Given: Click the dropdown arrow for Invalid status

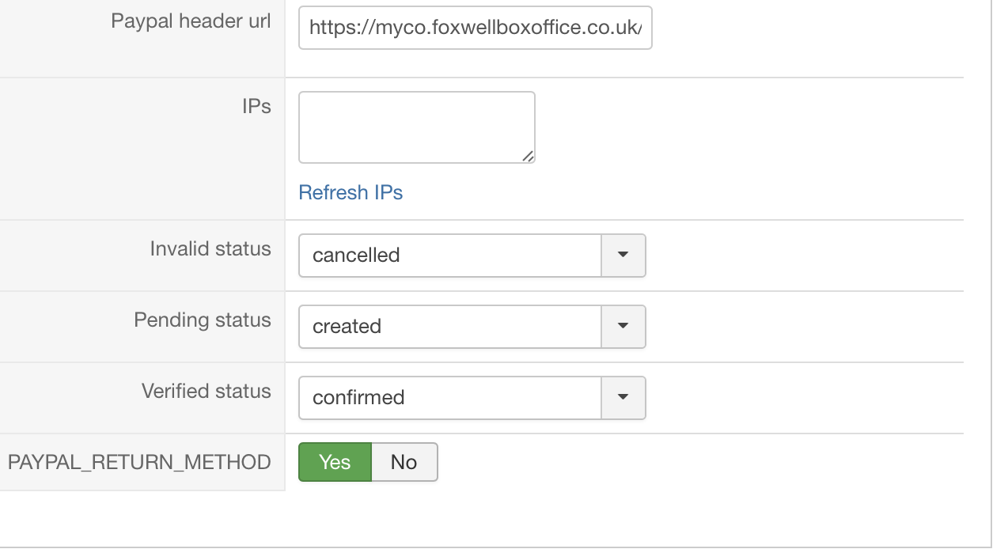Looking at the screenshot, I should (623, 256).
